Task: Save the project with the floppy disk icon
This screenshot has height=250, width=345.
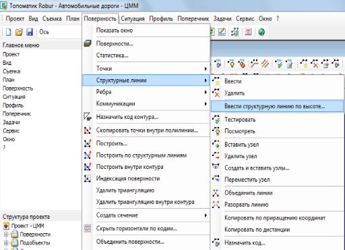Action: click(30, 32)
